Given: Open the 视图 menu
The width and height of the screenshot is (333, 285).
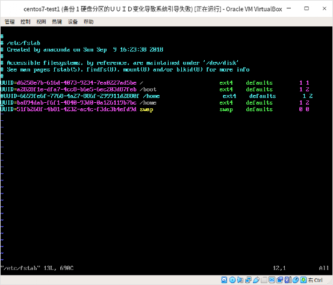Looking at the screenshot, I should [41, 22].
